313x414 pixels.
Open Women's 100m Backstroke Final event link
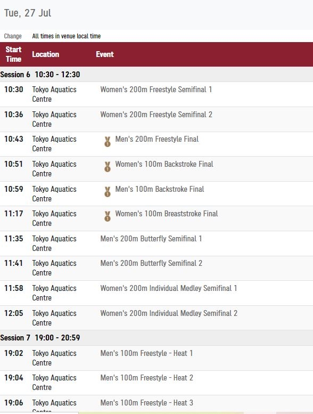(164, 164)
